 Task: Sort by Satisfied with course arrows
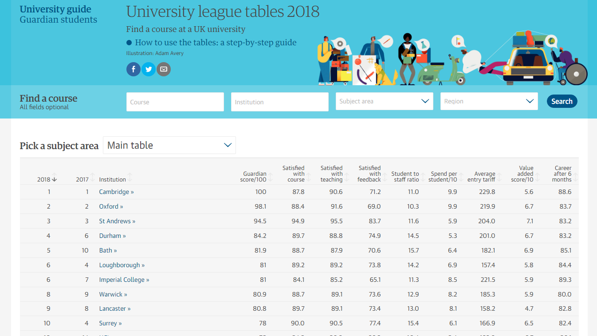click(309, 178)
